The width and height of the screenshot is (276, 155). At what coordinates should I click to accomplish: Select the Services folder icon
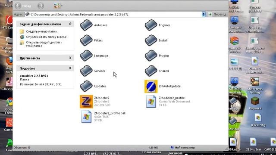point(86,71)
